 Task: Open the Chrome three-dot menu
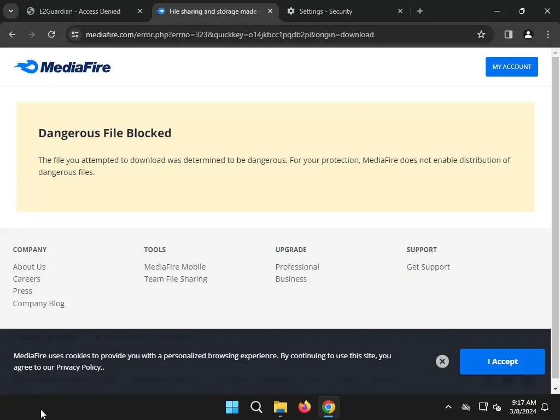click(x=548, y=34)
